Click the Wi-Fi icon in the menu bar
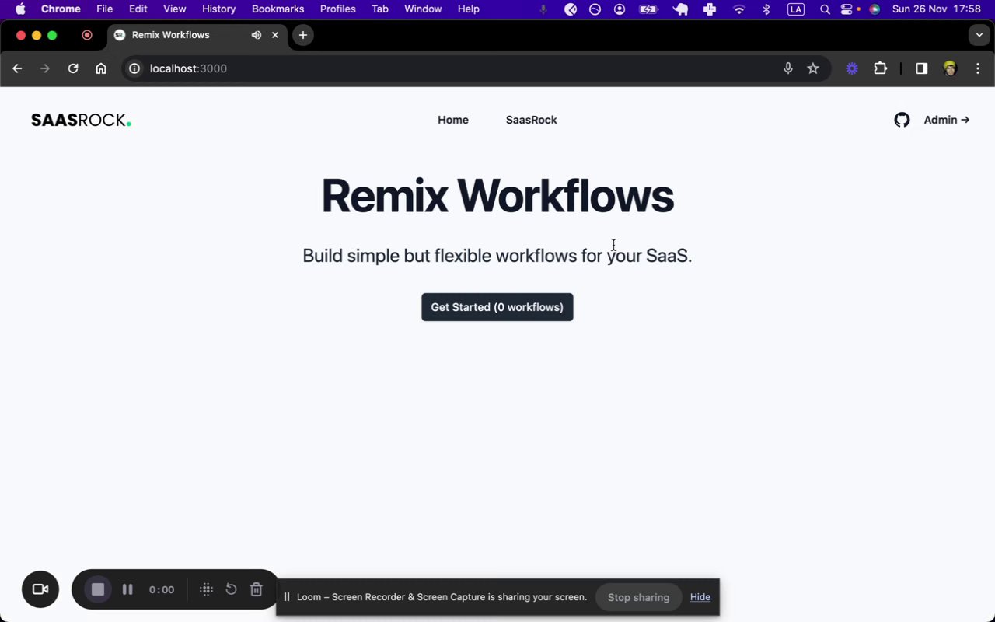Screen dimensions: 995x622 pos(739,9)
